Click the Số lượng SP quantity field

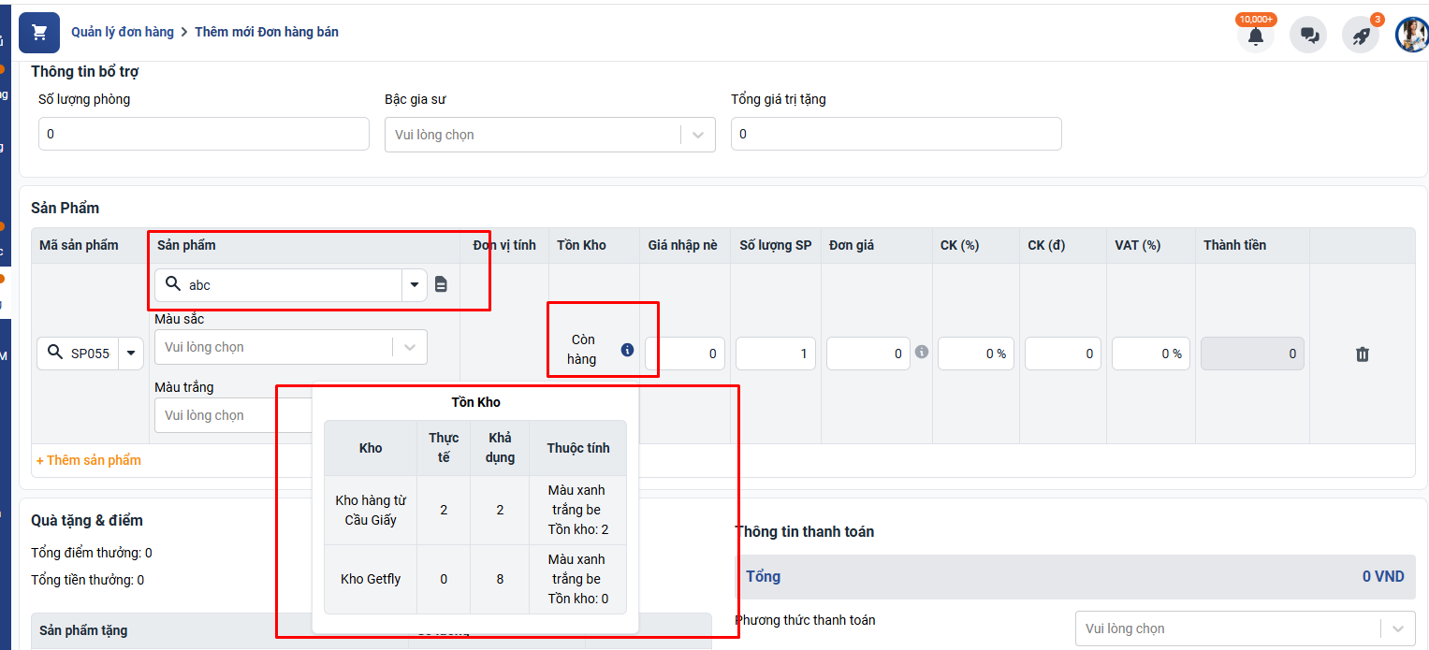point(775,354)
